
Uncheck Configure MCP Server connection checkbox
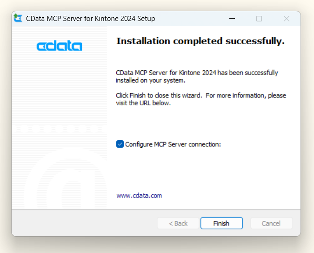(120, 144)
